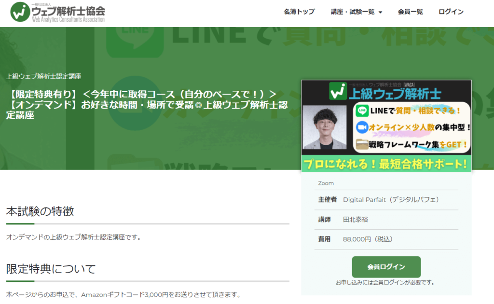The width and height of the screenshot is (494, 304).
Task: Click the fee value 88,000円（税込）
Action: point(368,239)
